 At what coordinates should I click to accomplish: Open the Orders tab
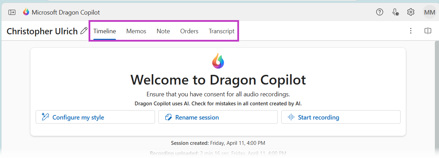click(x=189, y=31)
